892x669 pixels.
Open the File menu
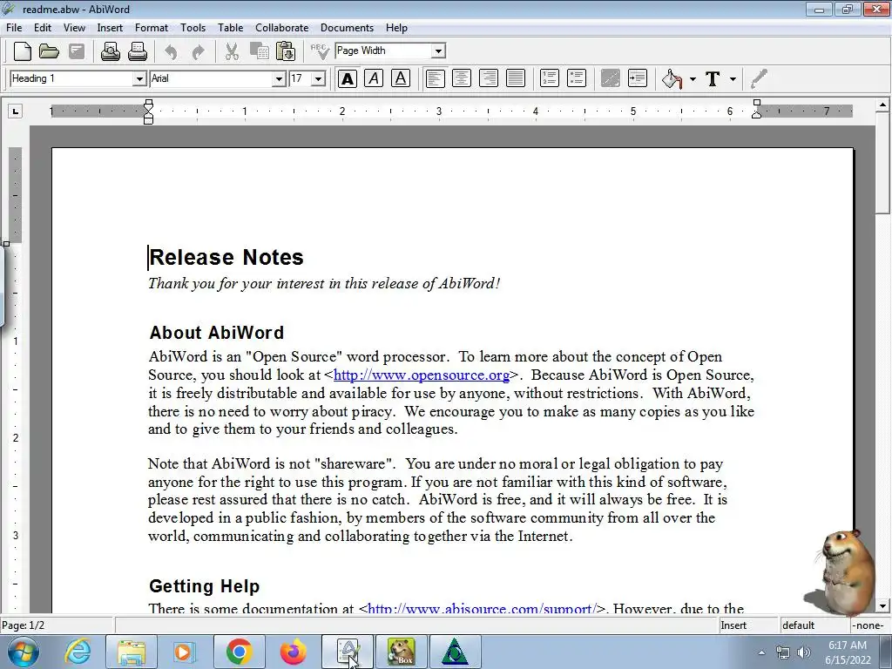click(14, 28)
